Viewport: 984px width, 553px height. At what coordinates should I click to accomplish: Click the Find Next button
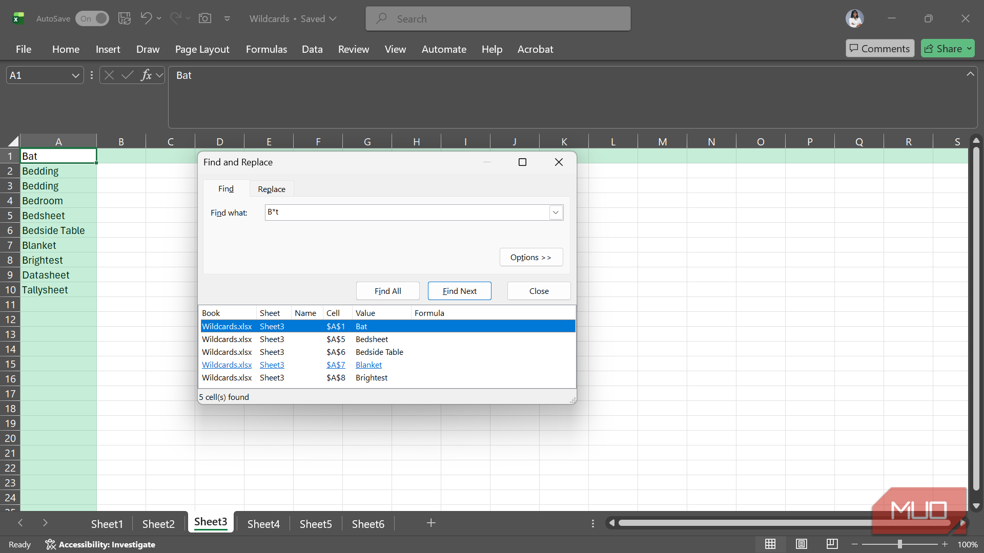point(460,291)
